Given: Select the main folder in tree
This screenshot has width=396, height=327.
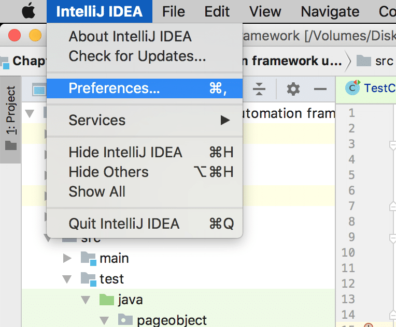Looking at the screenshot, I should [114, 258].
